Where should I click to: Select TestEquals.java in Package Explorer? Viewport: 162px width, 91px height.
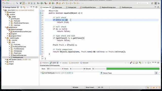(18, 57)
